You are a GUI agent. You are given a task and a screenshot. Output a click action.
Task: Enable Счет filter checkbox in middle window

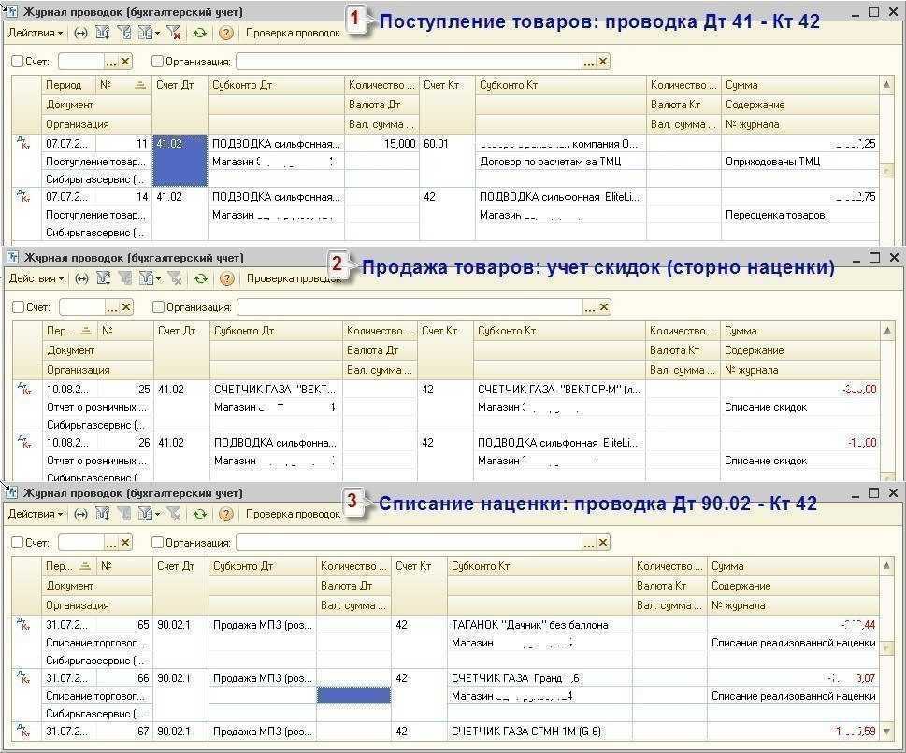pos(19,307)
